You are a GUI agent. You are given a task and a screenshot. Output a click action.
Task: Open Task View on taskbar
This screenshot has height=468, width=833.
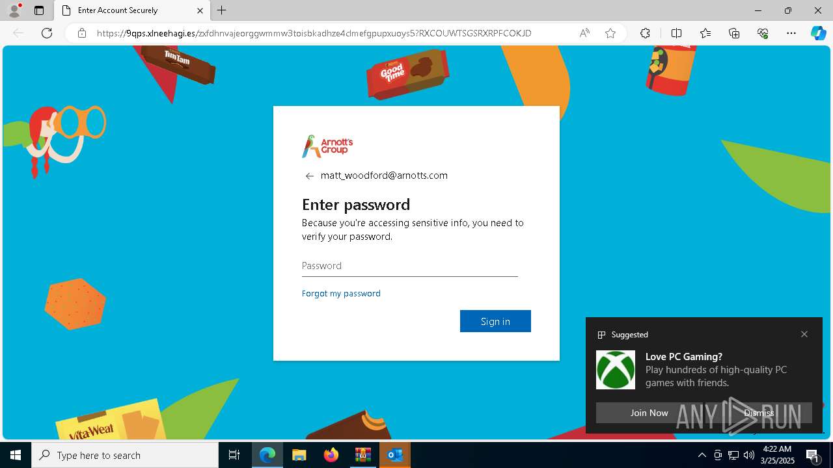coord(234,455)
